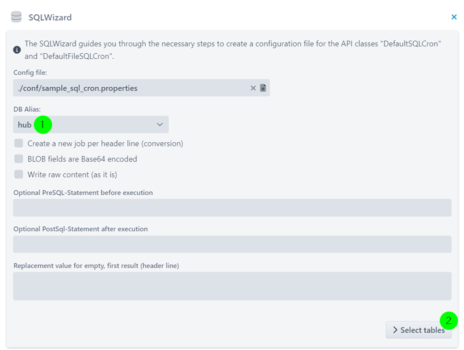Open the file browser icon in the Config file field
Screen dimensions: 464x350
pyautogui.click(x=263, y=88)
